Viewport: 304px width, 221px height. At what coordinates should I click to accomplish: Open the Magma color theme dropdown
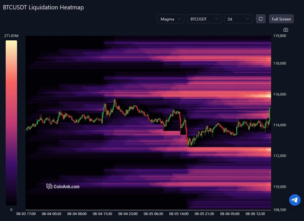click(x=171, y=19)
